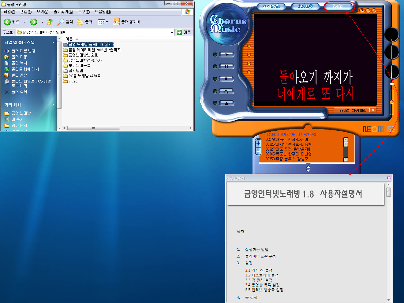Select the 금영 노래방 플레이어 설치 folder
The height and width of the screenshot is (303, 404).
88,45
